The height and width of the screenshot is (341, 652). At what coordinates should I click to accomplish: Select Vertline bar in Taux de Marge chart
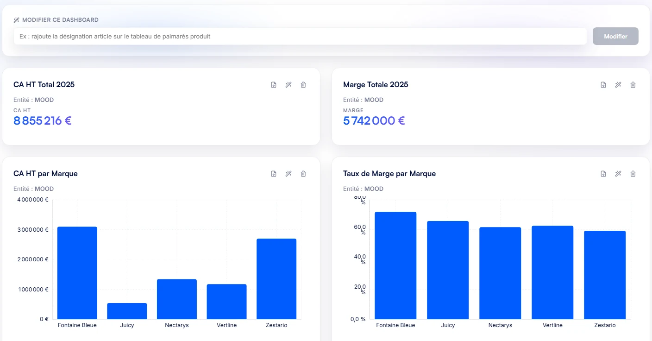tap(552, 272)
